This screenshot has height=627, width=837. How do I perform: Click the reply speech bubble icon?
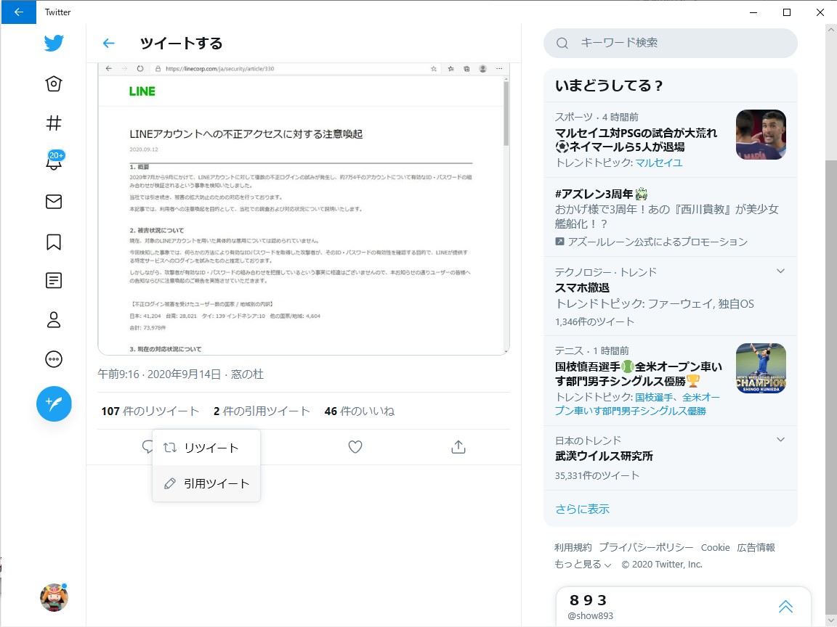pyautogui.click(x=147, y=447)
